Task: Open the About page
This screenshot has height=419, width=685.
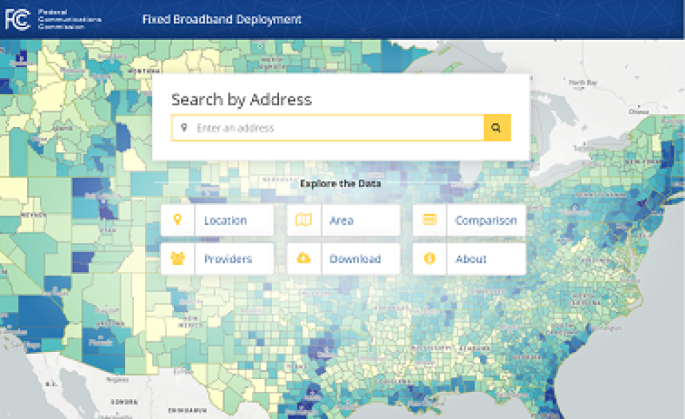Action: coord(471,259)
